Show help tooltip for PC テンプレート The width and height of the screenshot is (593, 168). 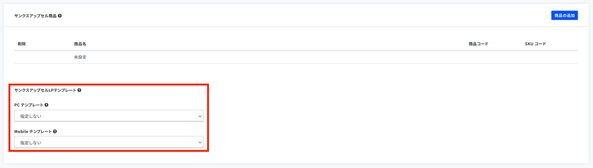pos(46,105)
